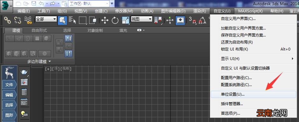Image resolution: width=299 pixels, height=122 pixels.
Task: Click the teapot render icon in side toolbar
Action: 24,72
